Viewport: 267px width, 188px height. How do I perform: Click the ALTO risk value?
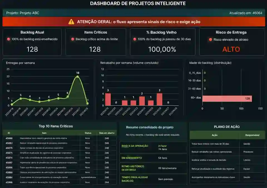pyautogui.click(x=231, y=49)
